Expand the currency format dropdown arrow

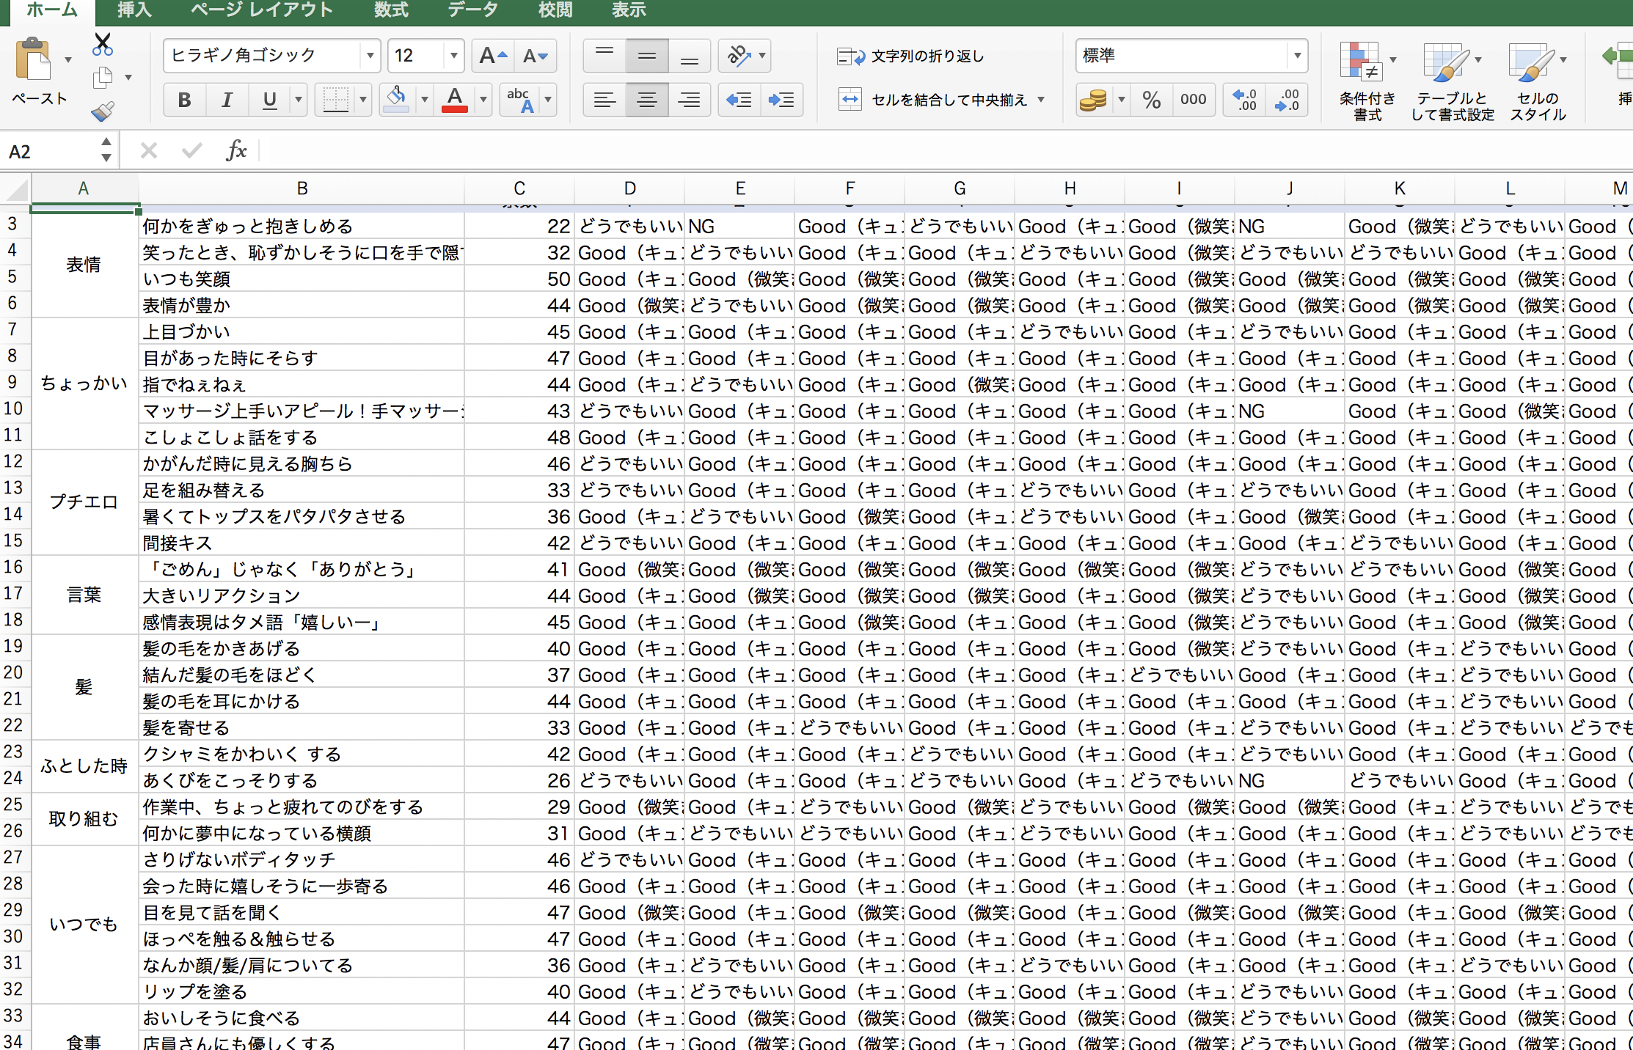pyautogui.click(x=1121, y=100)
